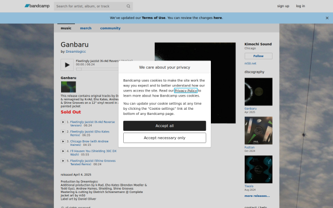Image resolution: width=333 pixels, height=208 pixels.
Task: Dismiss the Terms of Use banner
Action: click(x=327, y=18)
